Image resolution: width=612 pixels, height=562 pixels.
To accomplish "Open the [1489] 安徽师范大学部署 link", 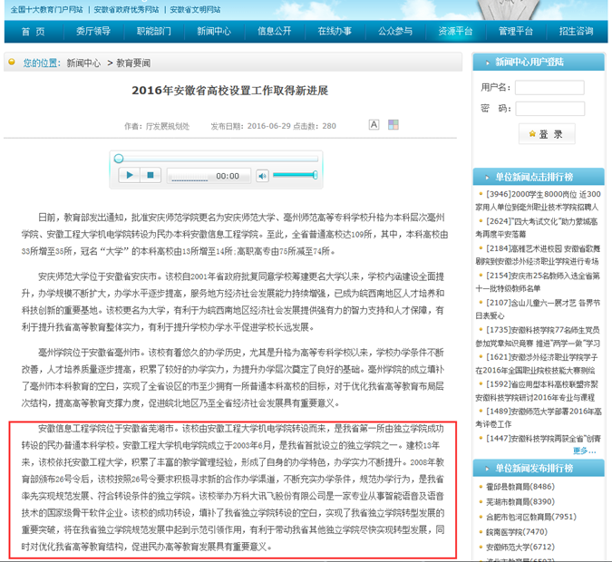I will coord(539,417).
